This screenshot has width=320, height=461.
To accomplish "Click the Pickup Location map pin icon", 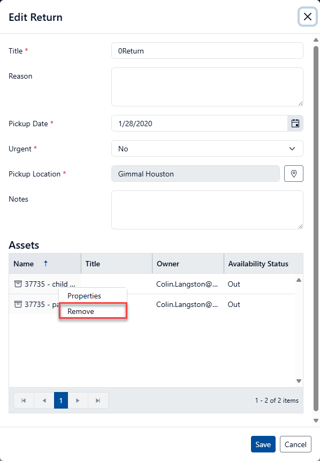I will point(294,174).
